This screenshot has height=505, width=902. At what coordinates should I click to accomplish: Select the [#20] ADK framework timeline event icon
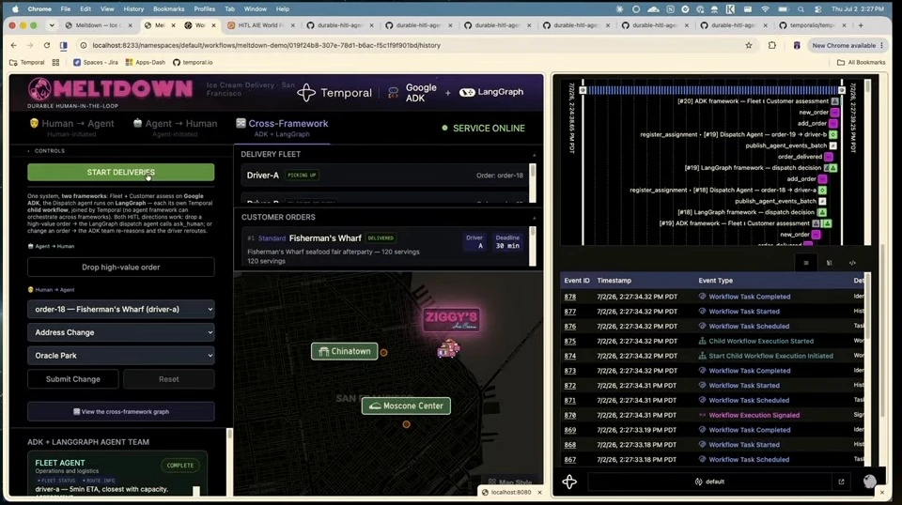(x=834, y=101)
